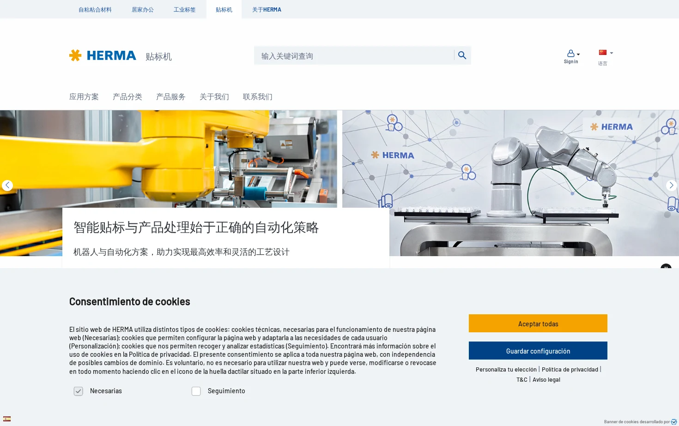Open the 关于我们 navigation menu

click(214, 97)
